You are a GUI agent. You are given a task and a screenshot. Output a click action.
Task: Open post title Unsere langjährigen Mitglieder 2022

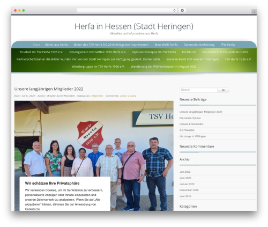[x=49, y=89]
